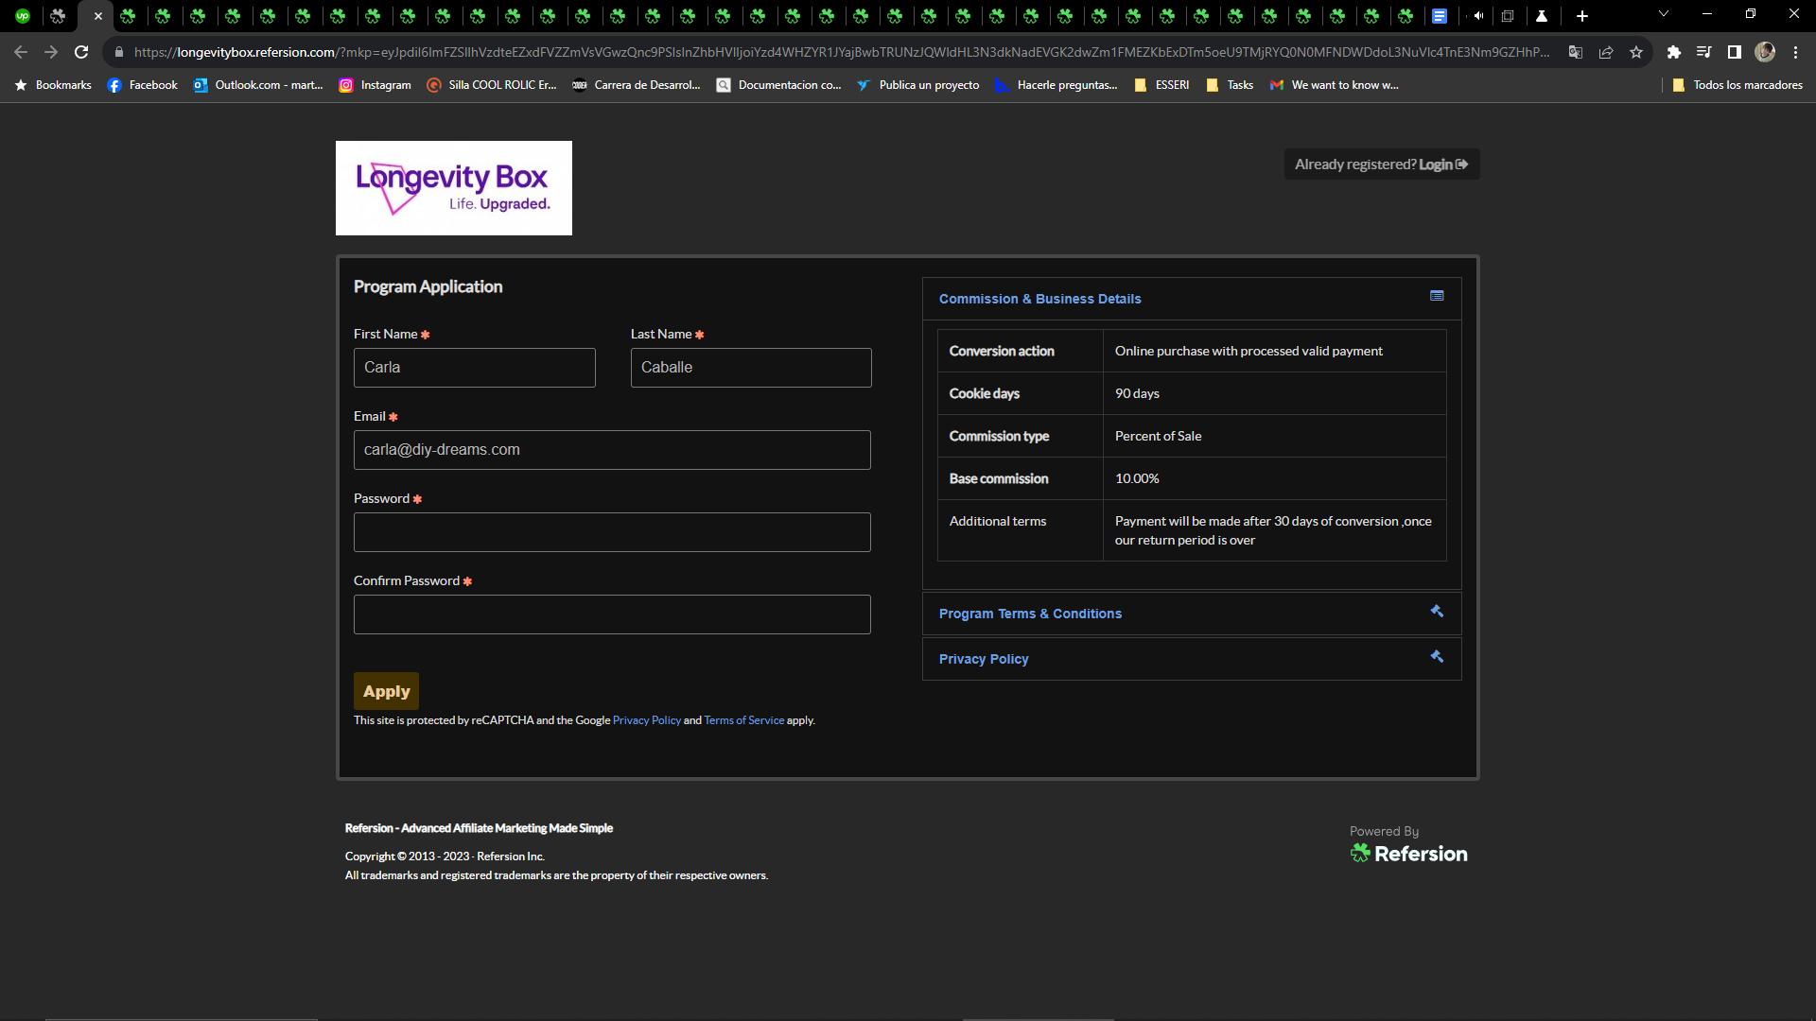Open the Bookmarks star folder

[x=53, y=85]
